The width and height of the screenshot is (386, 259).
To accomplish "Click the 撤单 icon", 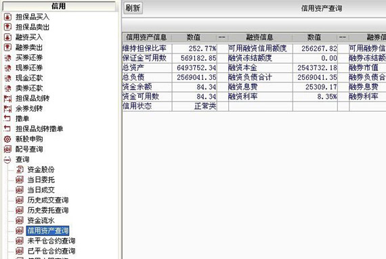I will 7,118.
